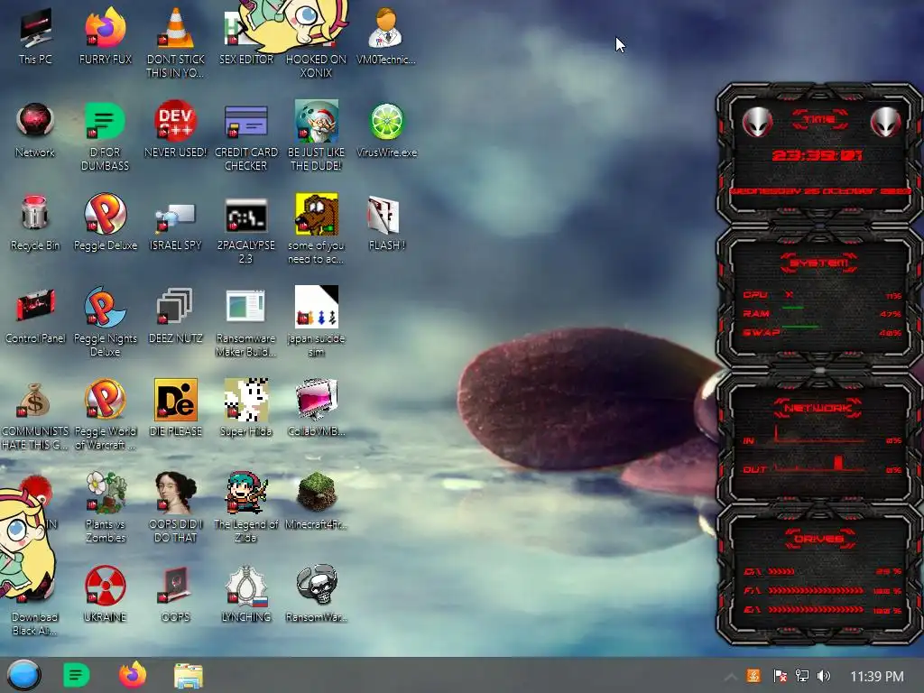This screenshot has height=693, width=924.
Task: Select the CREDIT CARD CHECKER icon
Action: pyautogui.click(x=245, y=121)
